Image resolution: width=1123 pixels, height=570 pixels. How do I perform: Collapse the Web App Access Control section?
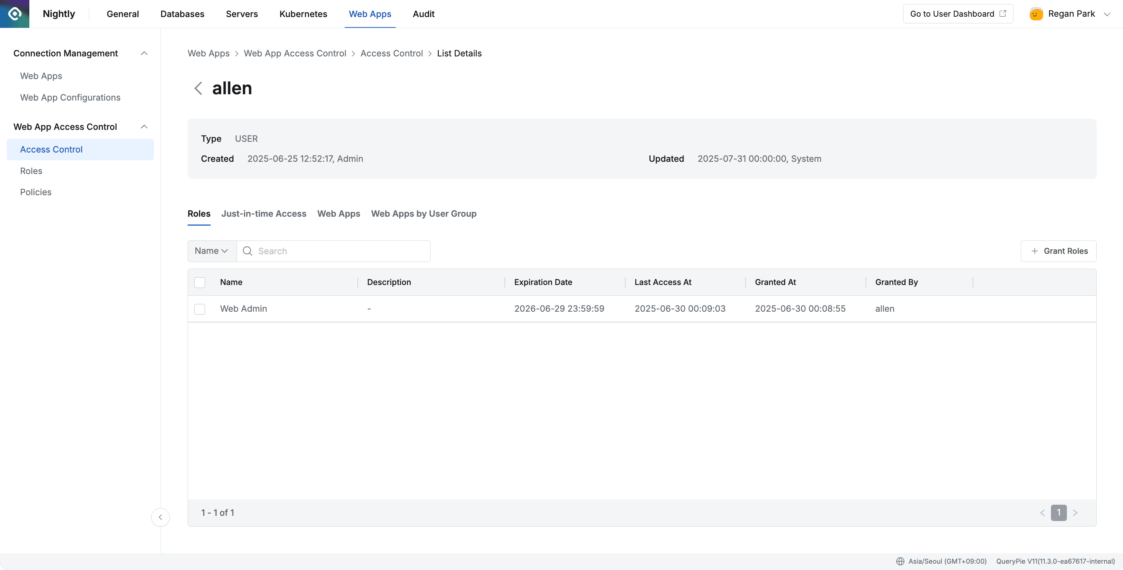tap(144, 127)
